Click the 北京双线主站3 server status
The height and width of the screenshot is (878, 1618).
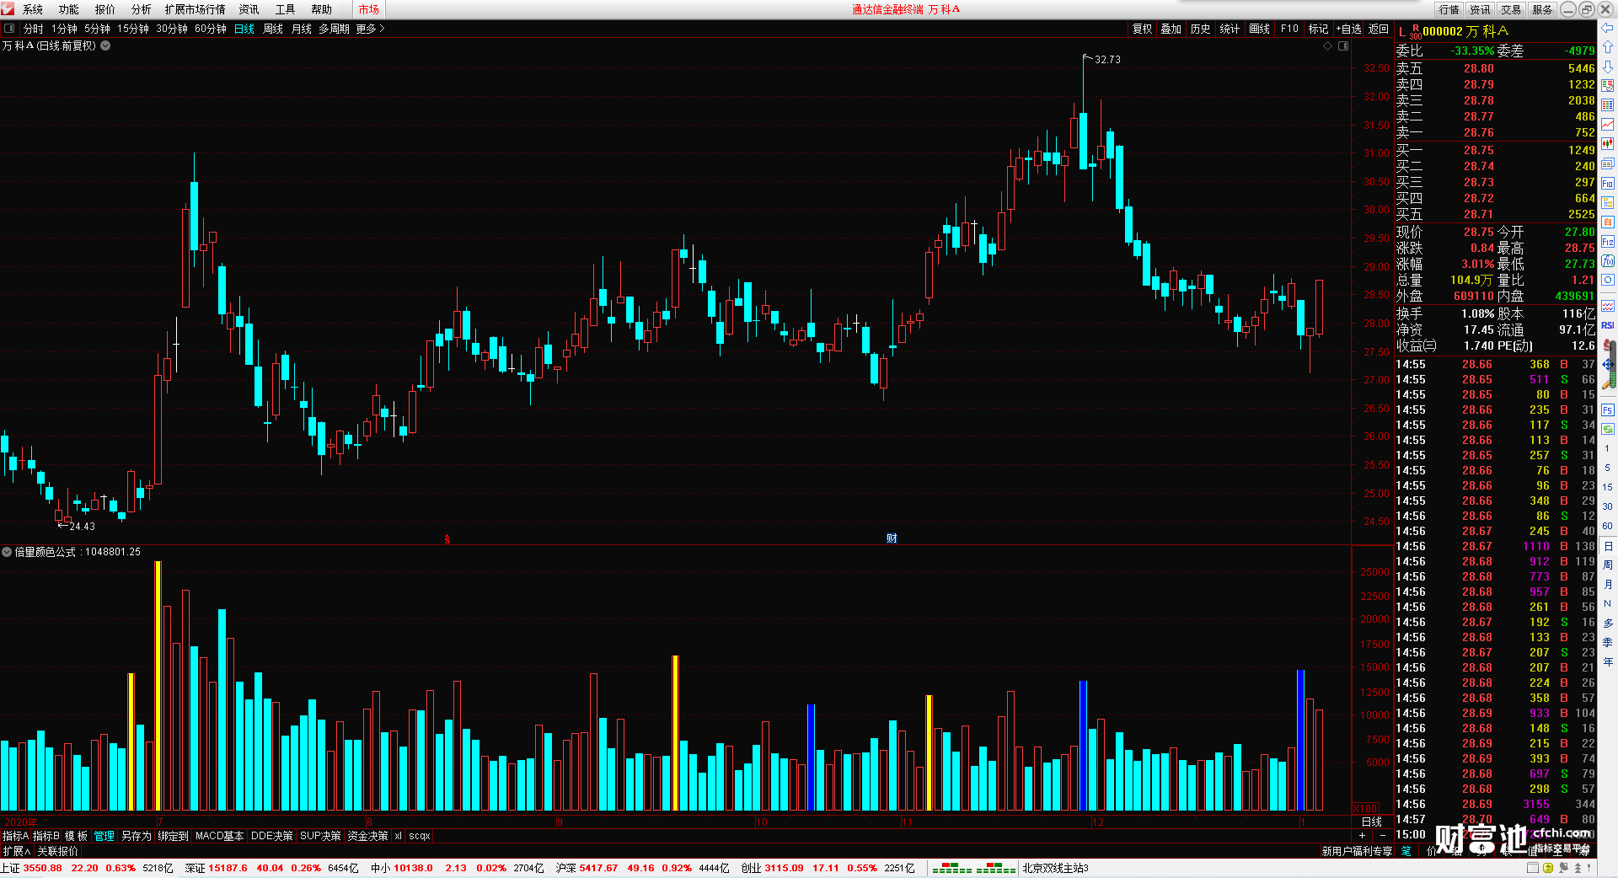pyautogui.click(x=1055, y=868)
